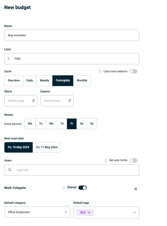Open the Starts date calendar picker icon
The width and height of the screenshot is (167, 226).
click(x=33, y=101)
